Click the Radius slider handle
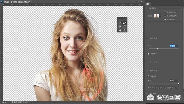The image size is (184, 104). [157, 49]
